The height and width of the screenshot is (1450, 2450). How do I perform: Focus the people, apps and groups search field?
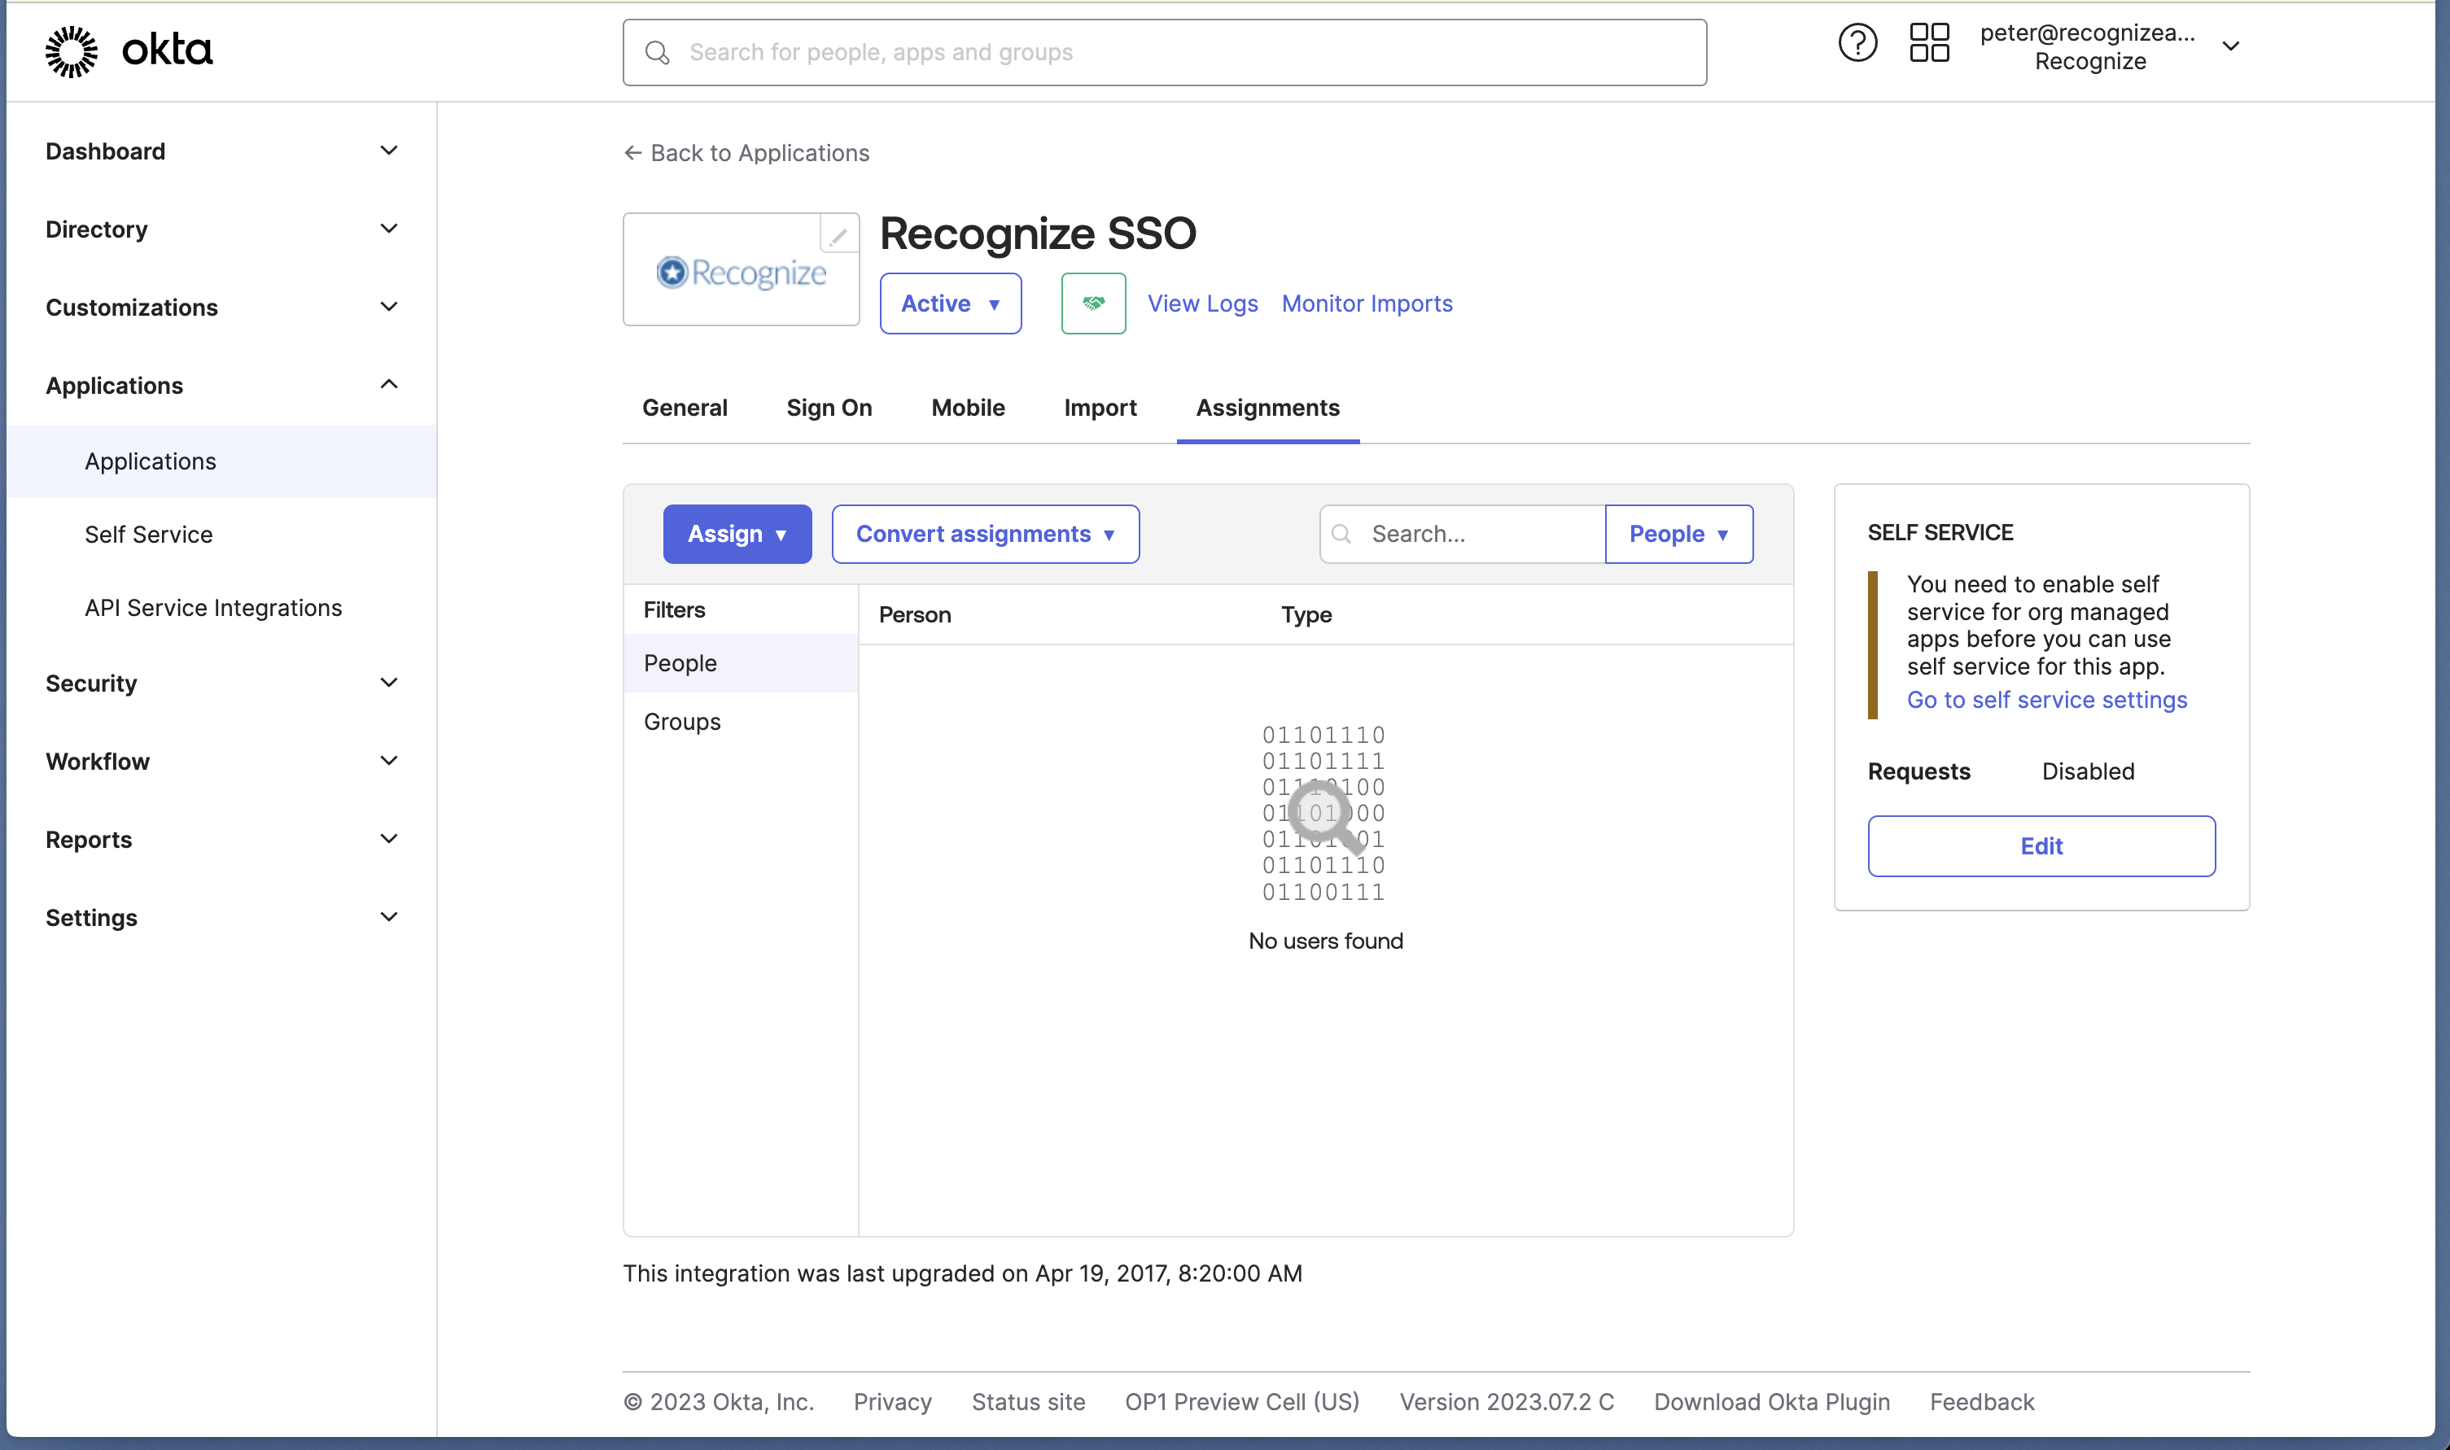pyautogui.click(x=1164, y=53)
